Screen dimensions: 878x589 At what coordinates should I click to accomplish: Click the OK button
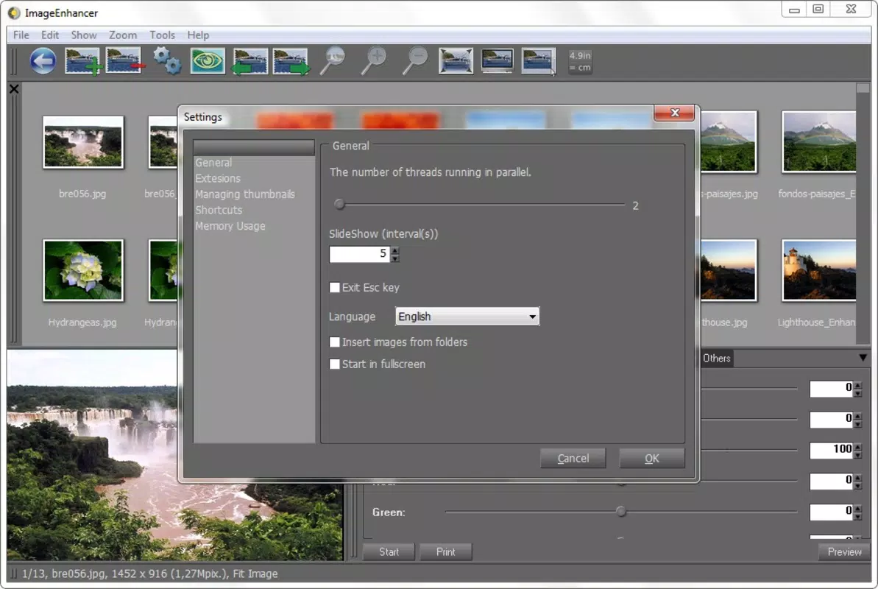click(652, 459)
